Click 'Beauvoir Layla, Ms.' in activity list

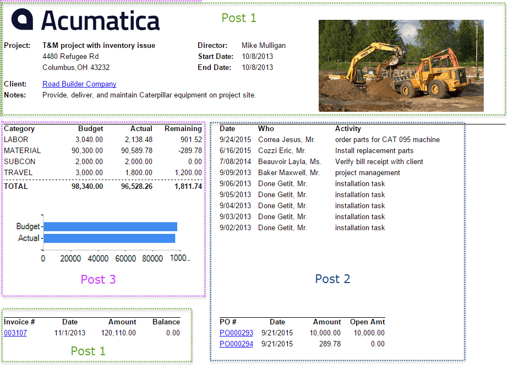pos(289,161)
